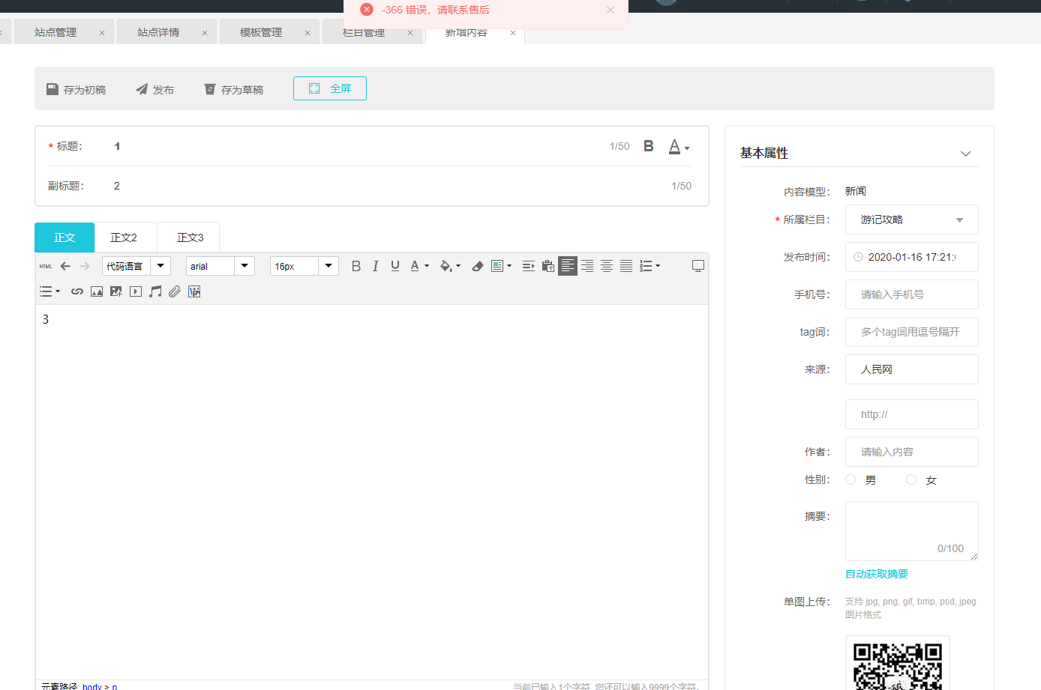
Task: Switch to the 正文2 tab
Action: (x=124, y=237)
